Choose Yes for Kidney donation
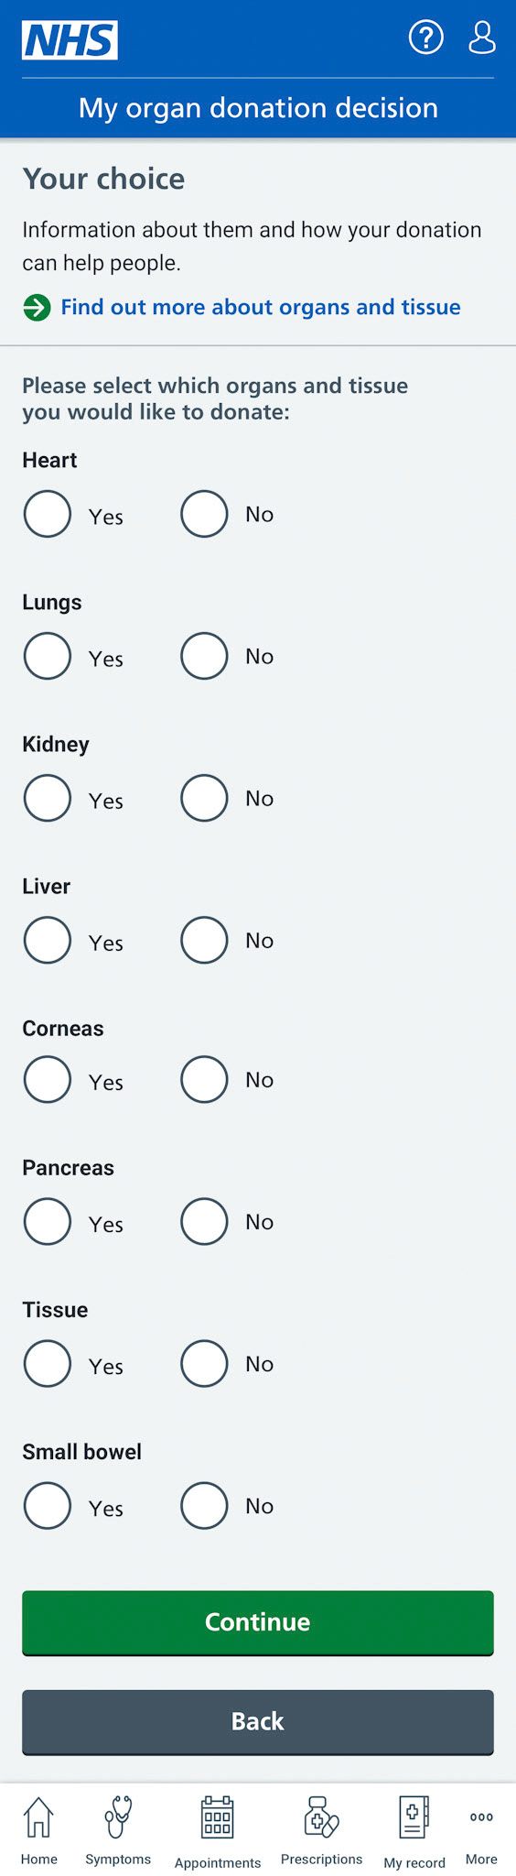The height and width of the screenshot is (1876, 516). pos(48,798)
